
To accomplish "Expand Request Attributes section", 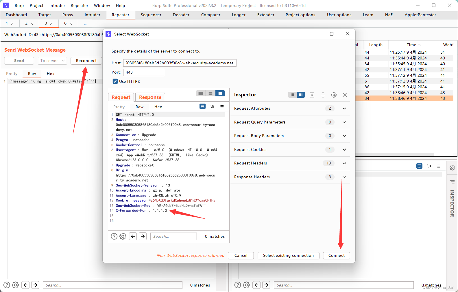I will pyautogui.click(x=344, y=108).
